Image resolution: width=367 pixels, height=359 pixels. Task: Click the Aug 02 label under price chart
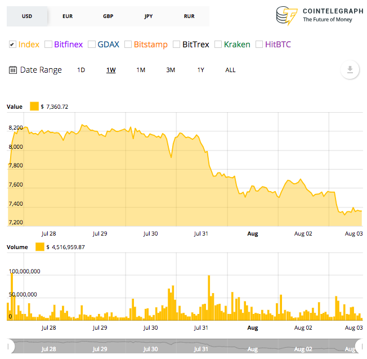303,234
